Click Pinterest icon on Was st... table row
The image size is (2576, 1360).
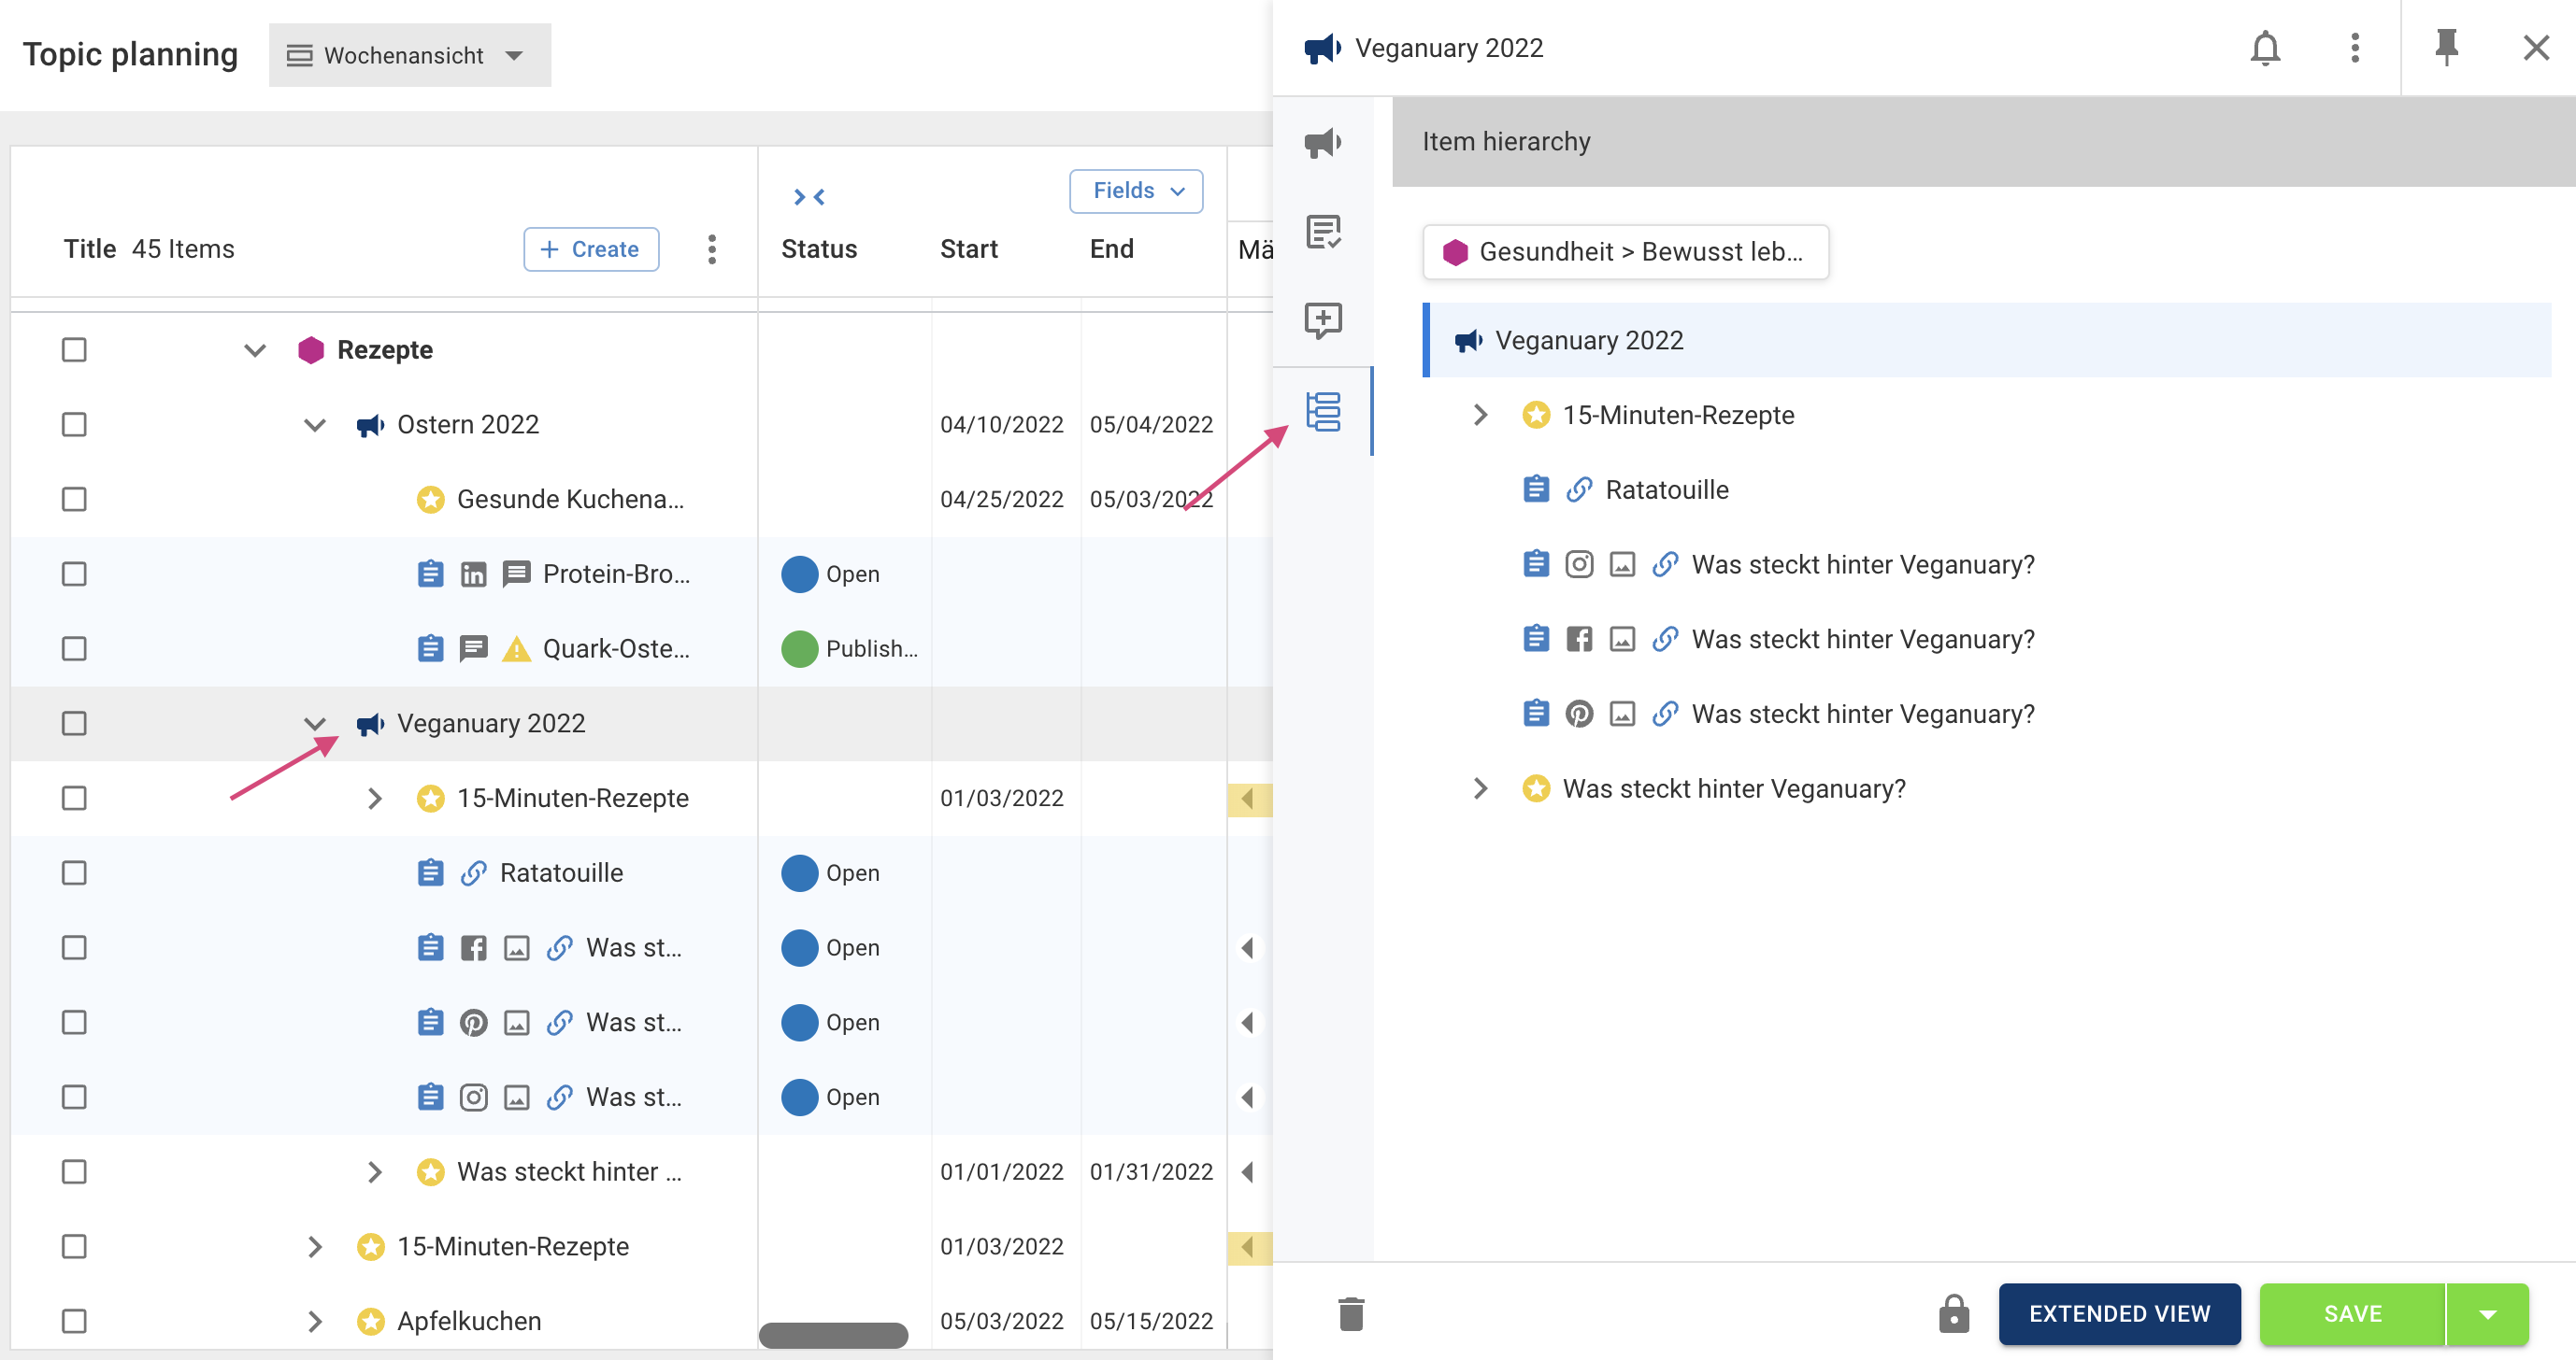(x=473, y=1022)
